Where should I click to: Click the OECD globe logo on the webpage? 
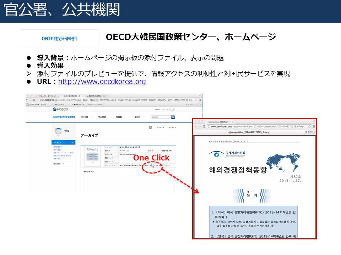(60, 109)
